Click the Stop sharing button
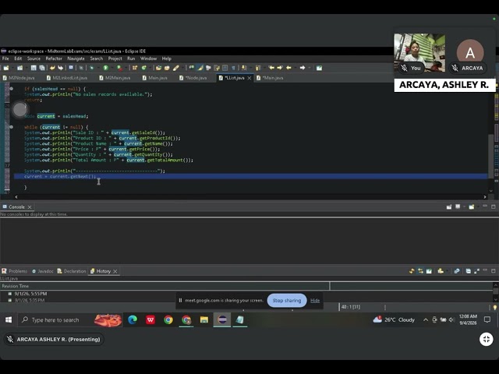 (287, 301)
